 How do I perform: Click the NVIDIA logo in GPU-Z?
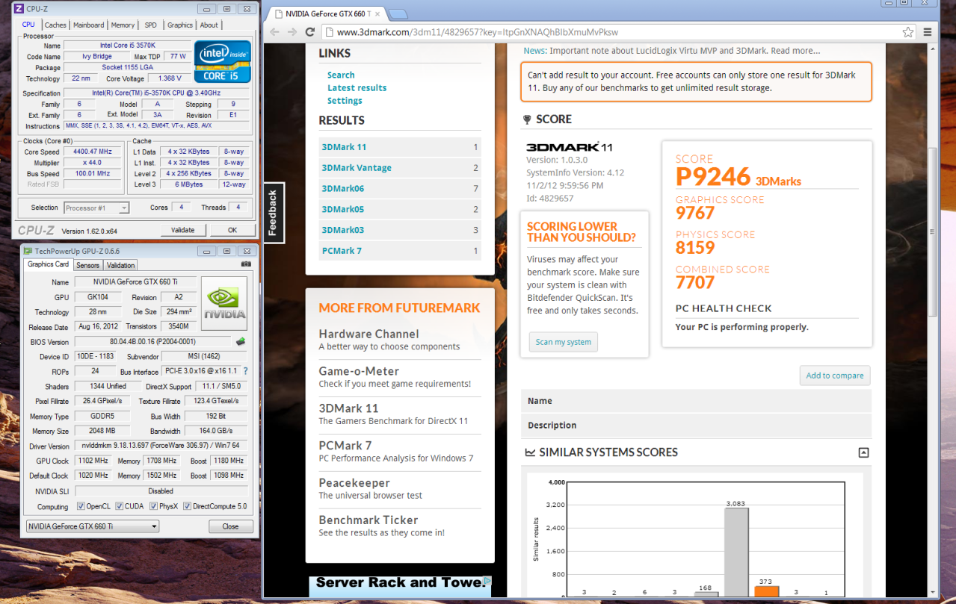(x=224, y=304)
